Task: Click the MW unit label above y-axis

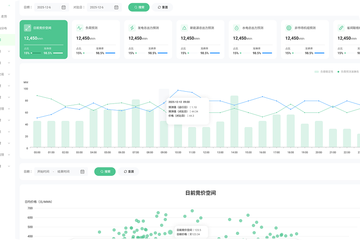Action: pos(26,82)
